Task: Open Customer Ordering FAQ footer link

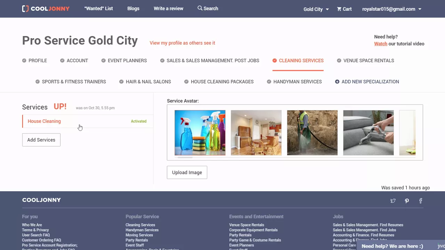Action: point(41,240)
